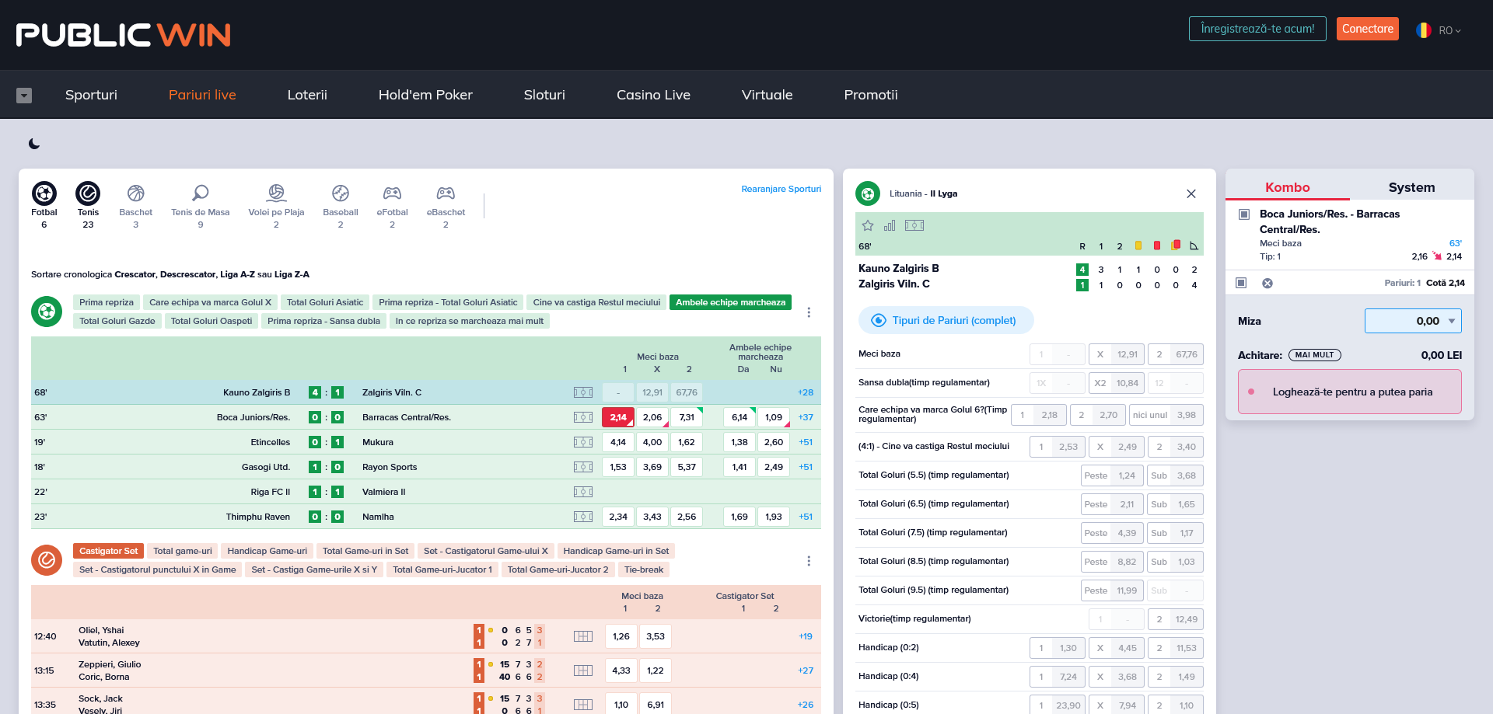Sort by Descrescator order
Screen dimensions: 1493x714
pos(188,274)
